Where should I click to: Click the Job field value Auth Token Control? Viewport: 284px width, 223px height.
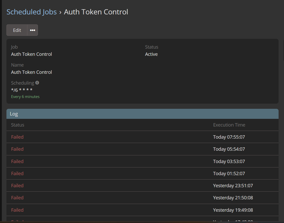tap(31, 54)
